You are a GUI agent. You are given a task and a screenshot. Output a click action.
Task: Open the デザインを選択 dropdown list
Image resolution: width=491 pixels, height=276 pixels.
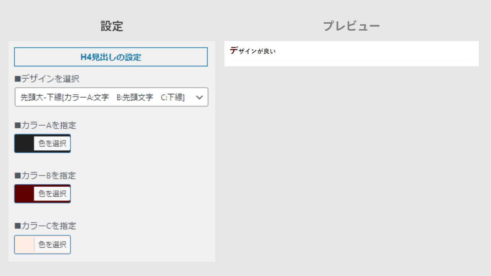111,97
